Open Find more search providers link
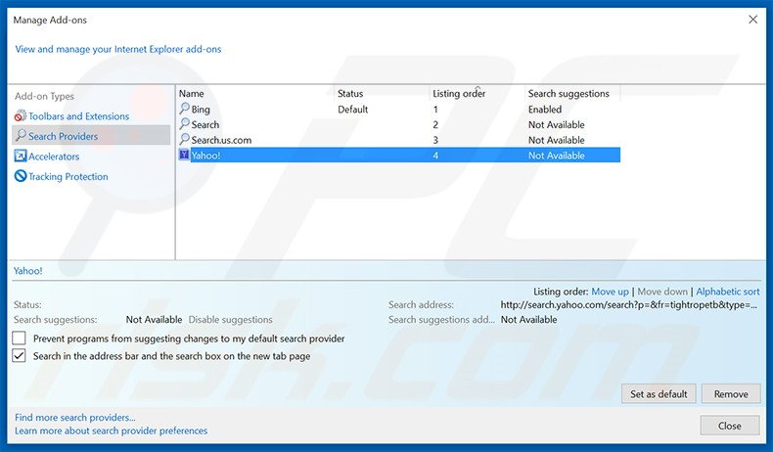Viewport: 773px width, 452px height. (75, 417)
